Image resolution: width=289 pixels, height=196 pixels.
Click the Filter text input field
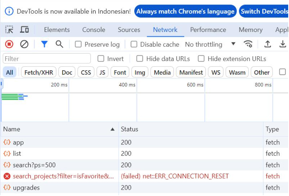click(47, 59)
